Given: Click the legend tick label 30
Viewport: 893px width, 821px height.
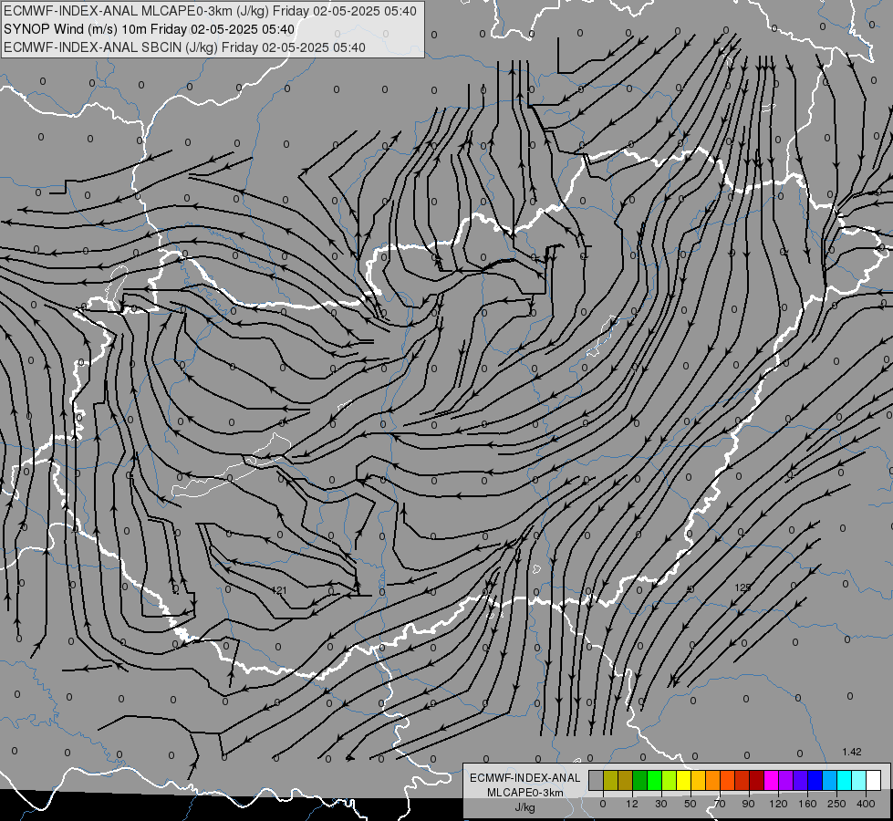Looking at the screenshot, I should [661, 804].
